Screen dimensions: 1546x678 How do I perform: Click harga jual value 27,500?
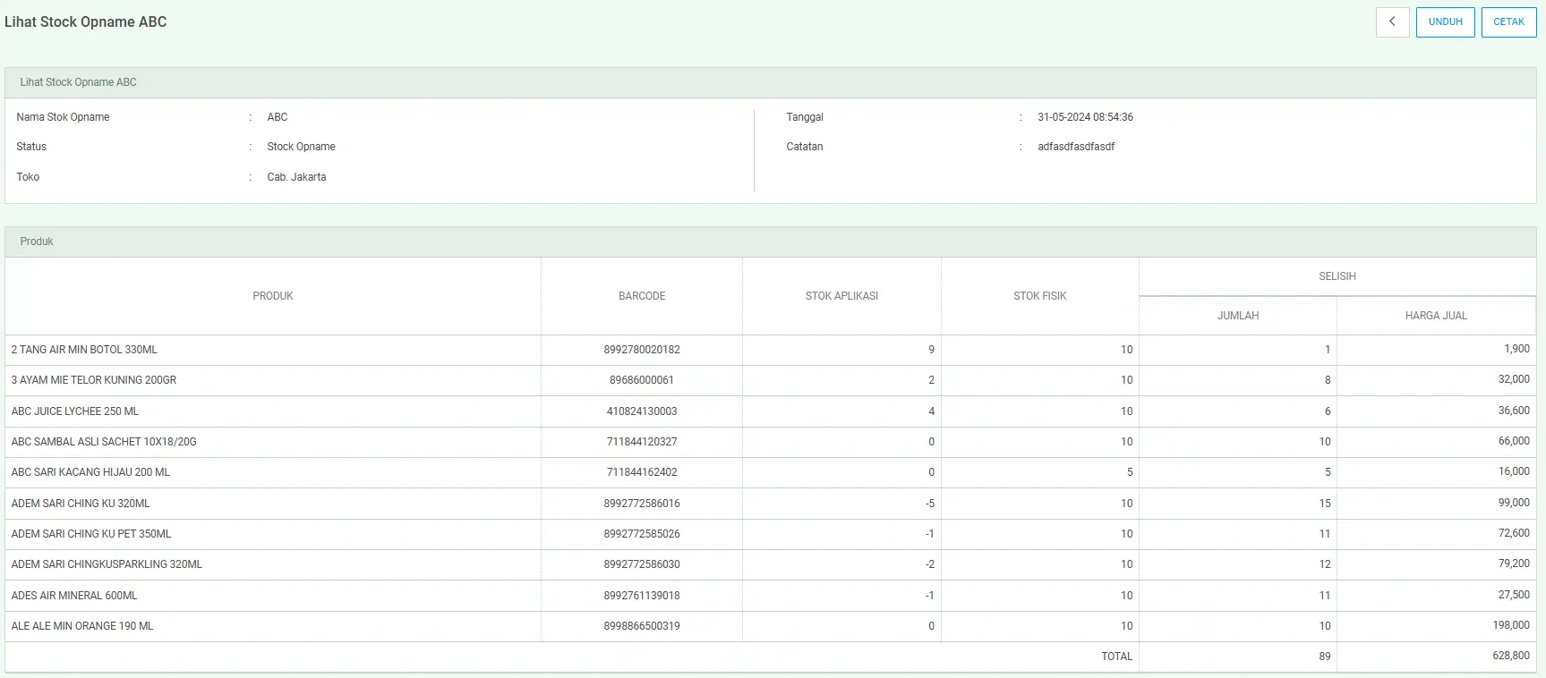[1514, 595]
